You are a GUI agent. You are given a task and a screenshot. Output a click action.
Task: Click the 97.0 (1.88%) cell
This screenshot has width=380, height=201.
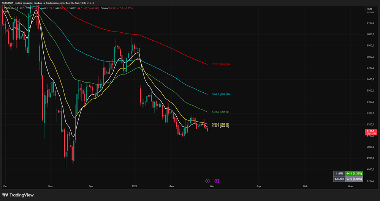[x=354, y=179]
